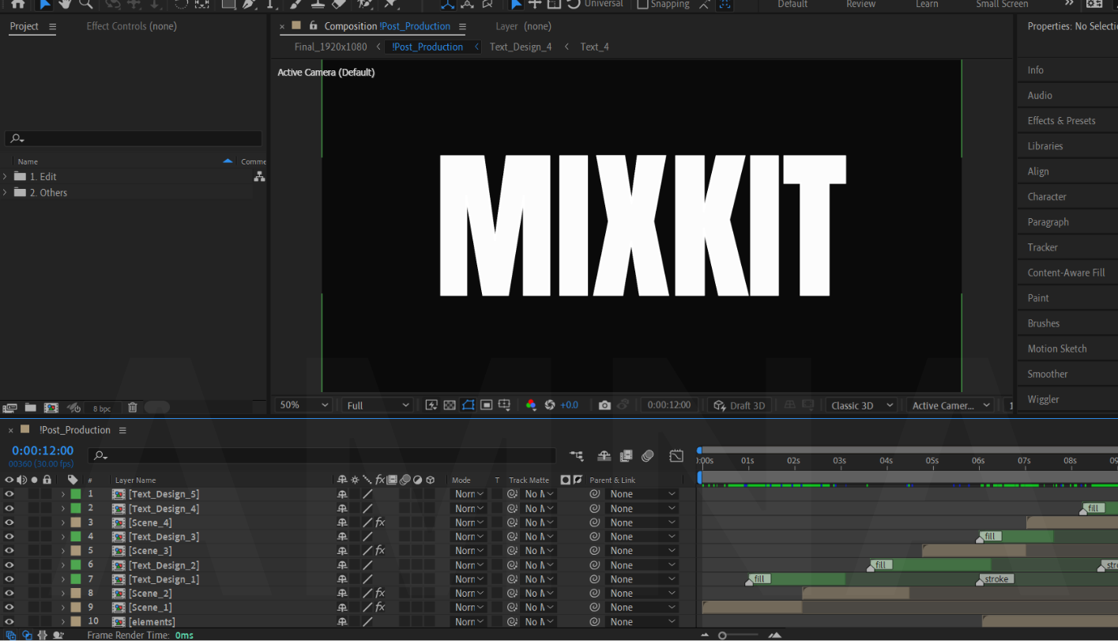Open the Wiggler panel
The height and width of the screenshot is (641, 1118).
coord(1043,399)
